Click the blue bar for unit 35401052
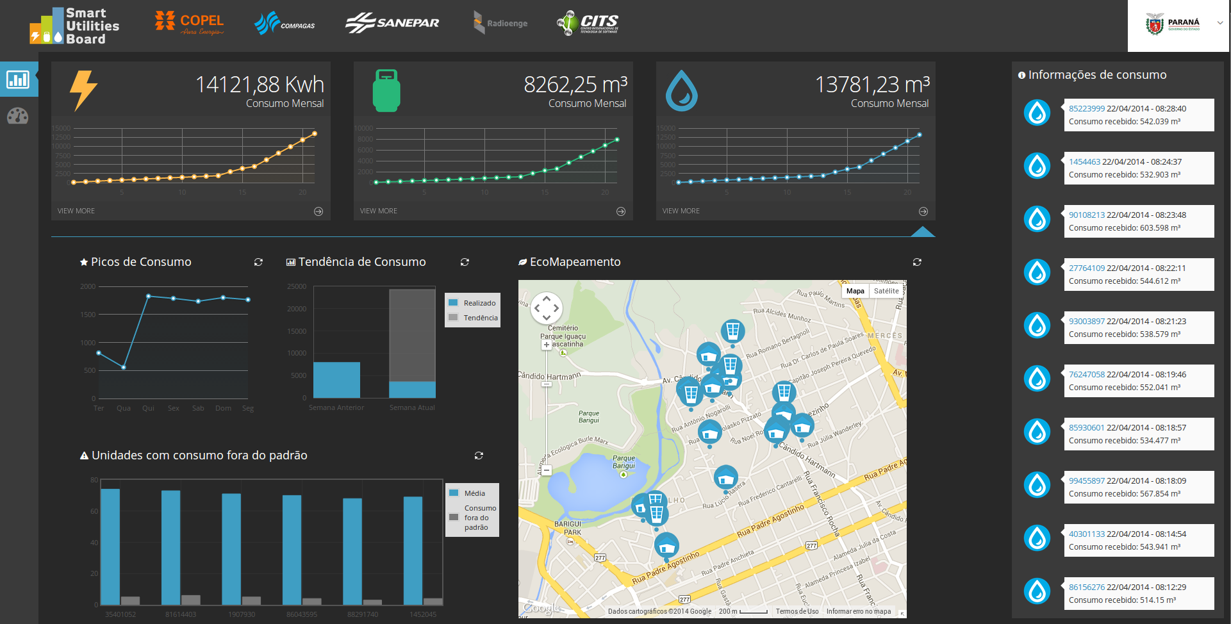Viewport: 1231px width, 624px height. 111,546
